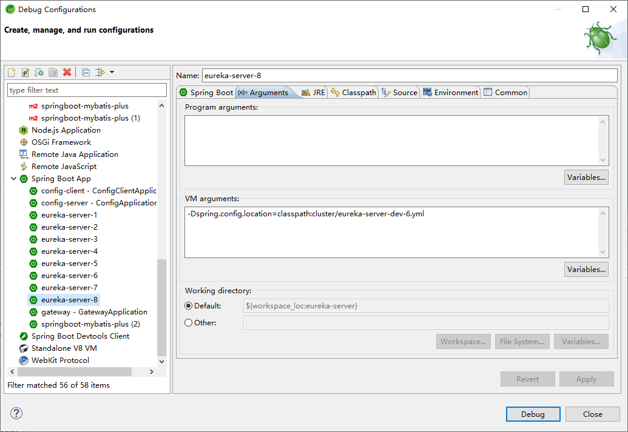Click the filter launch configurations icon
Screen dimensions: 628x432
100,72
